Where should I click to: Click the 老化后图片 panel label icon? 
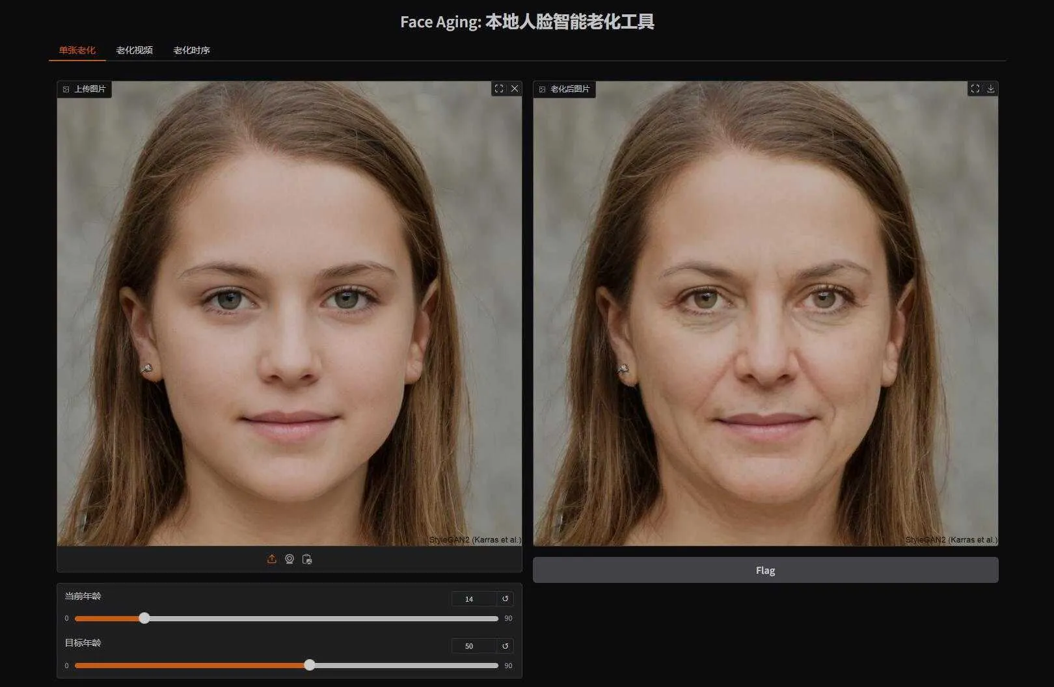click(x=542, y=89)
